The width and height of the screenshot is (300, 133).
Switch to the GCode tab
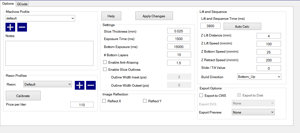click(x=22, y=4)
